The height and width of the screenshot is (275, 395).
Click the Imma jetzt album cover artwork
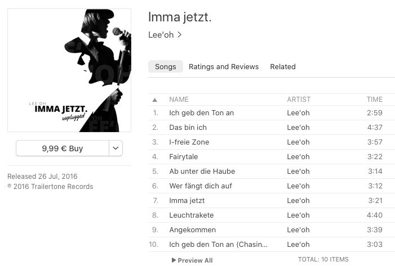69,70
